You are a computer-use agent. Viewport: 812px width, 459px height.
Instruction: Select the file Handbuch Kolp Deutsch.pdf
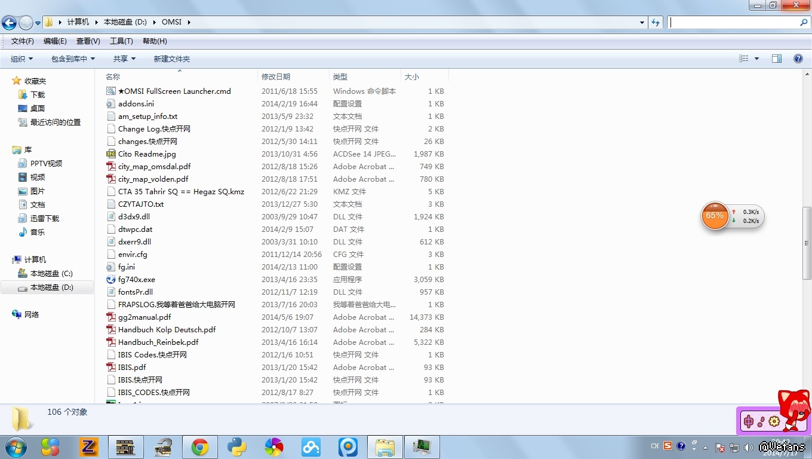(x=167, y=329)
